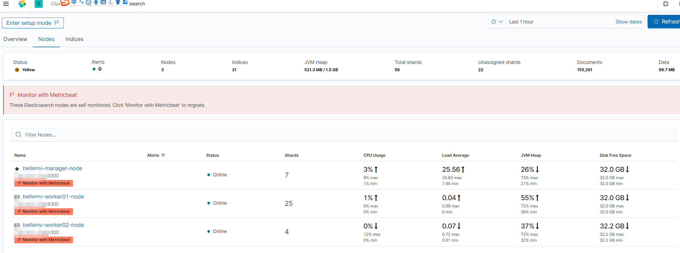Toggle the Chinese 中 input mode icon
This screenshot has height=253, width=680.
pos(74,2)
